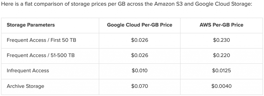Select the AWS $0.220 price cell
Screen dimensions: 264x96
pos(221,55)
